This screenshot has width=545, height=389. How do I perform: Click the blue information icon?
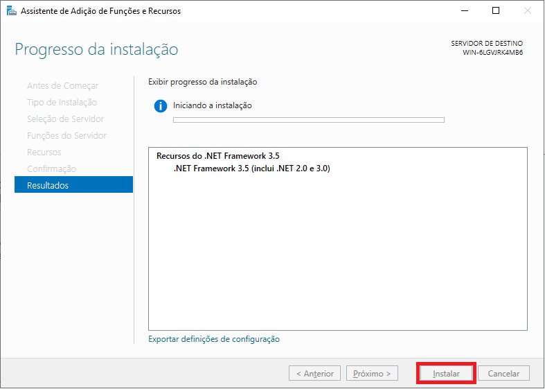161,106
